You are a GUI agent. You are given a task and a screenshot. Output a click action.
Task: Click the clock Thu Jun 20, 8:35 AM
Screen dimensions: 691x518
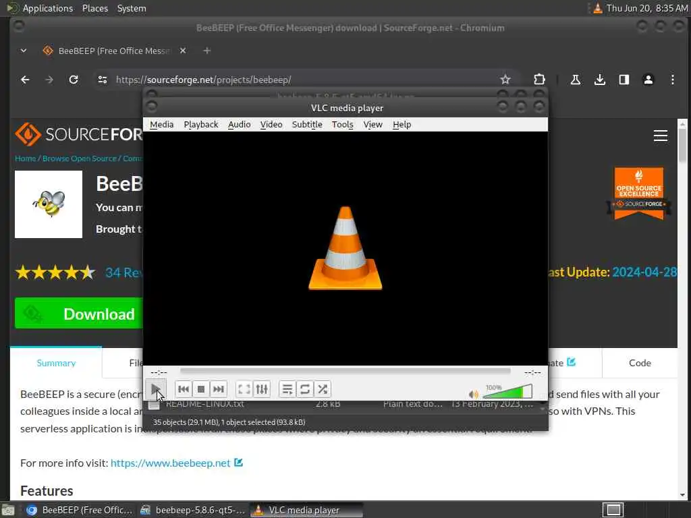click(647, 8)
